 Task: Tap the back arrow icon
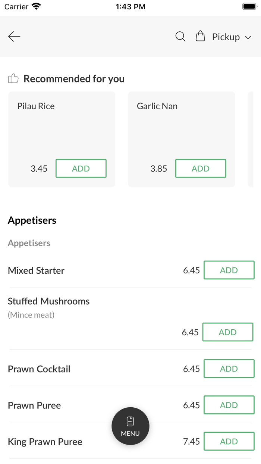point(14,37)
